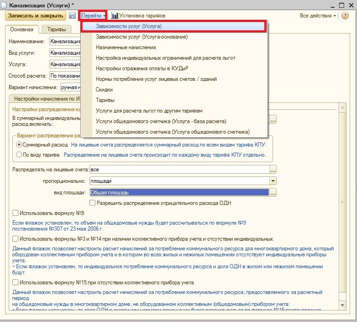Toggle 'Использовать формулу №15' checkbox

pyautogui.click(x=16, y=282)
